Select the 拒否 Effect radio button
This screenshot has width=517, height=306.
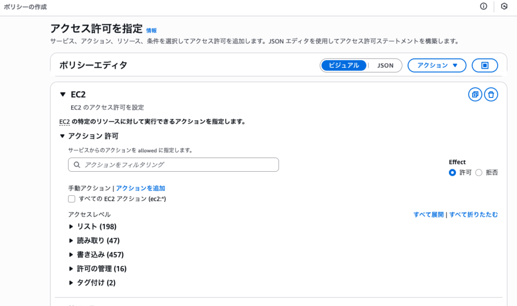pos(479,173)
